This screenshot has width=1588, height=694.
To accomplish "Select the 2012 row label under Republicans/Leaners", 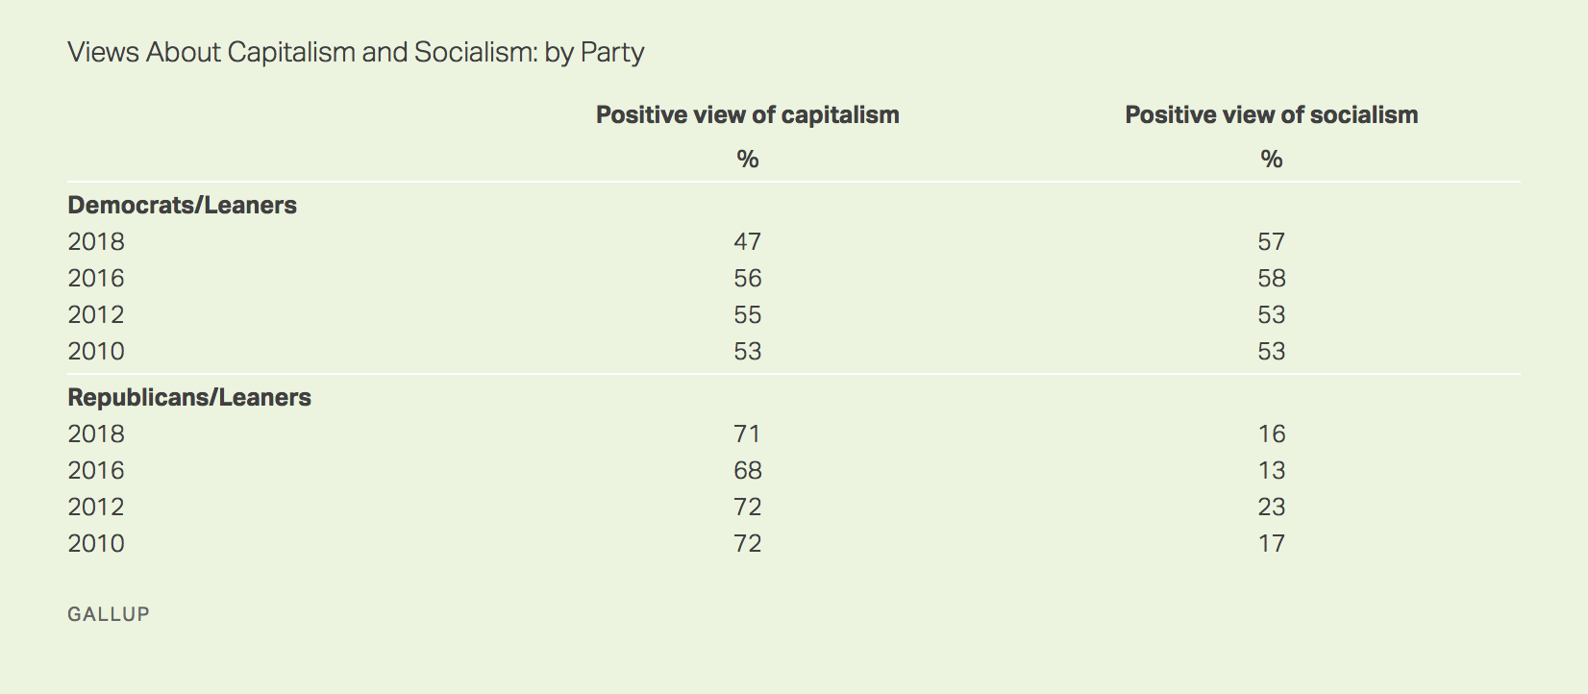I will 96,508.
